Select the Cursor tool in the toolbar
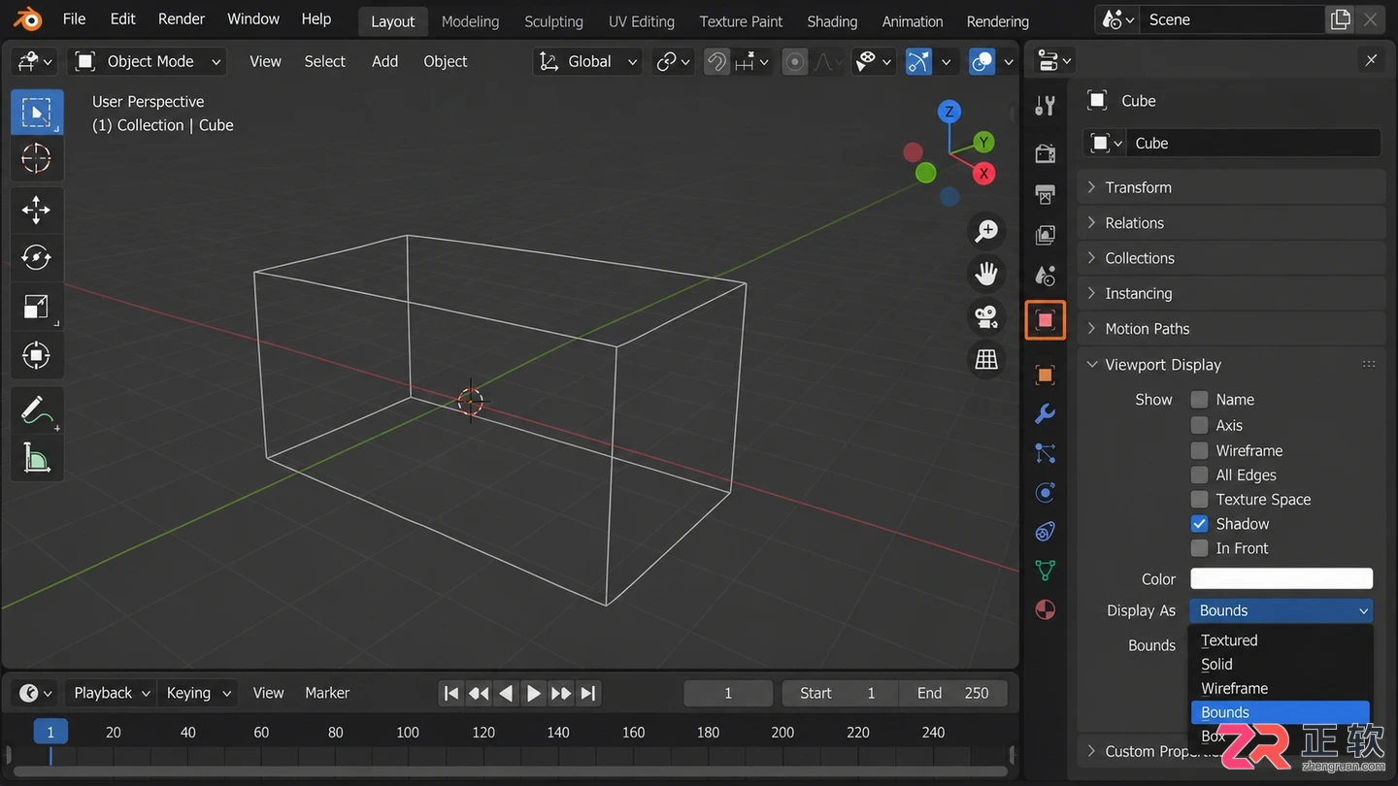The image size is (1398, 786). point(36,158)
